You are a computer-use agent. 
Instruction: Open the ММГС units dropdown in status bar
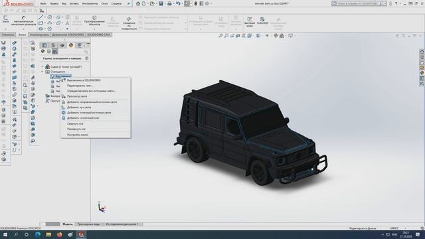406,228
